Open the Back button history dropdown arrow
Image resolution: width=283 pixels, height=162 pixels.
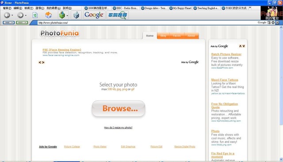tap(12, 15)
